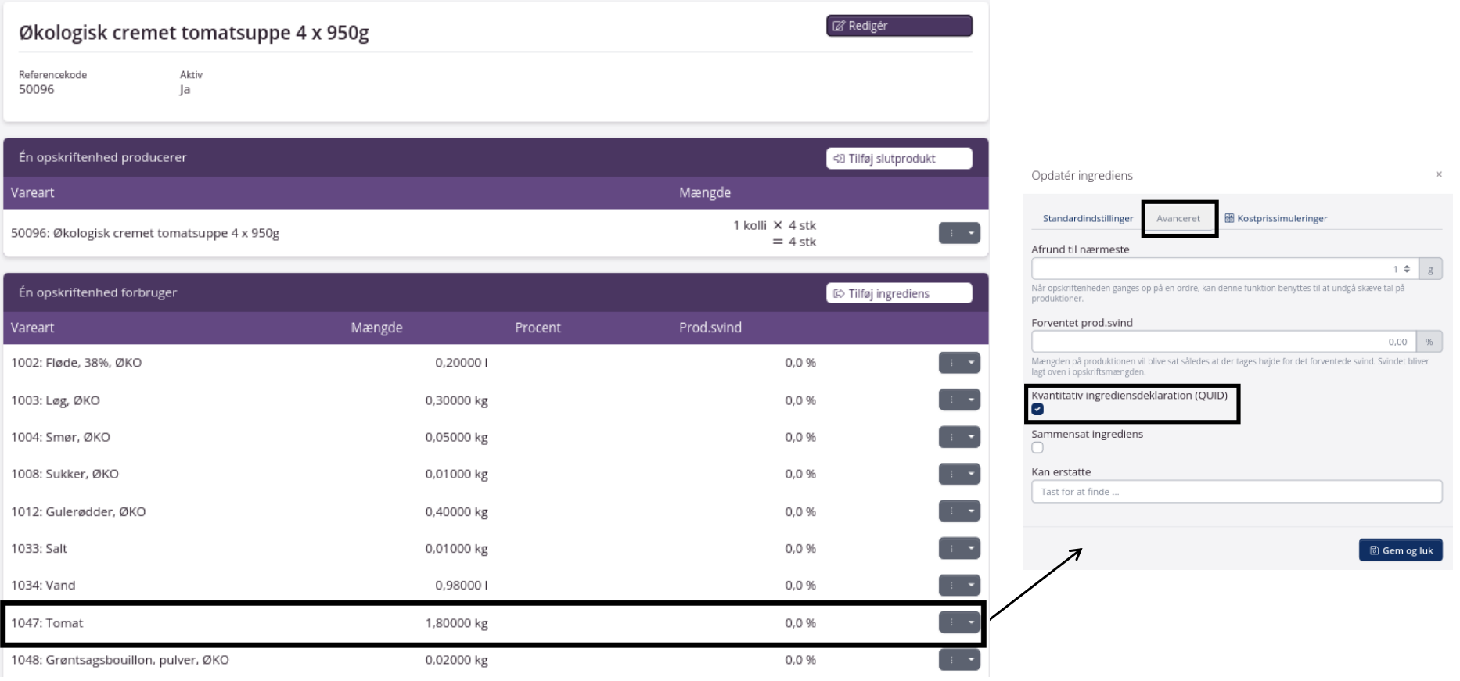Click the three-dot icon on Salt row
This screenshot has width=1460, height=681.
coord(951,548)
